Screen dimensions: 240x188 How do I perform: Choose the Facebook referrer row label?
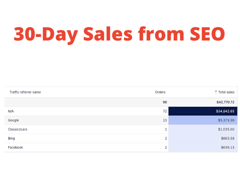(15, 148)
